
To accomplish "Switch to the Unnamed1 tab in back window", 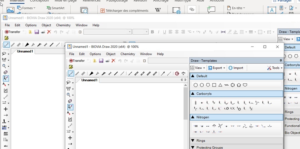I will [x=25, y=51].
